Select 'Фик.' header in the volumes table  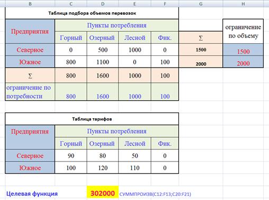pos(165,37)
